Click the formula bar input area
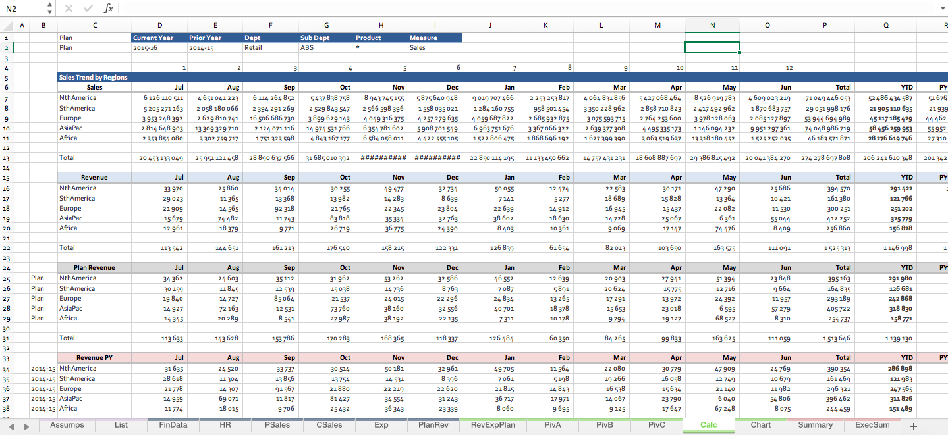 coord(527,9)
